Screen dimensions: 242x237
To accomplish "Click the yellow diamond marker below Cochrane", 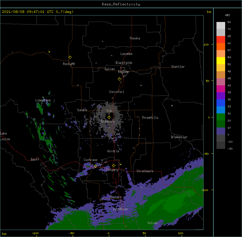I will click(x=95, y=166).
